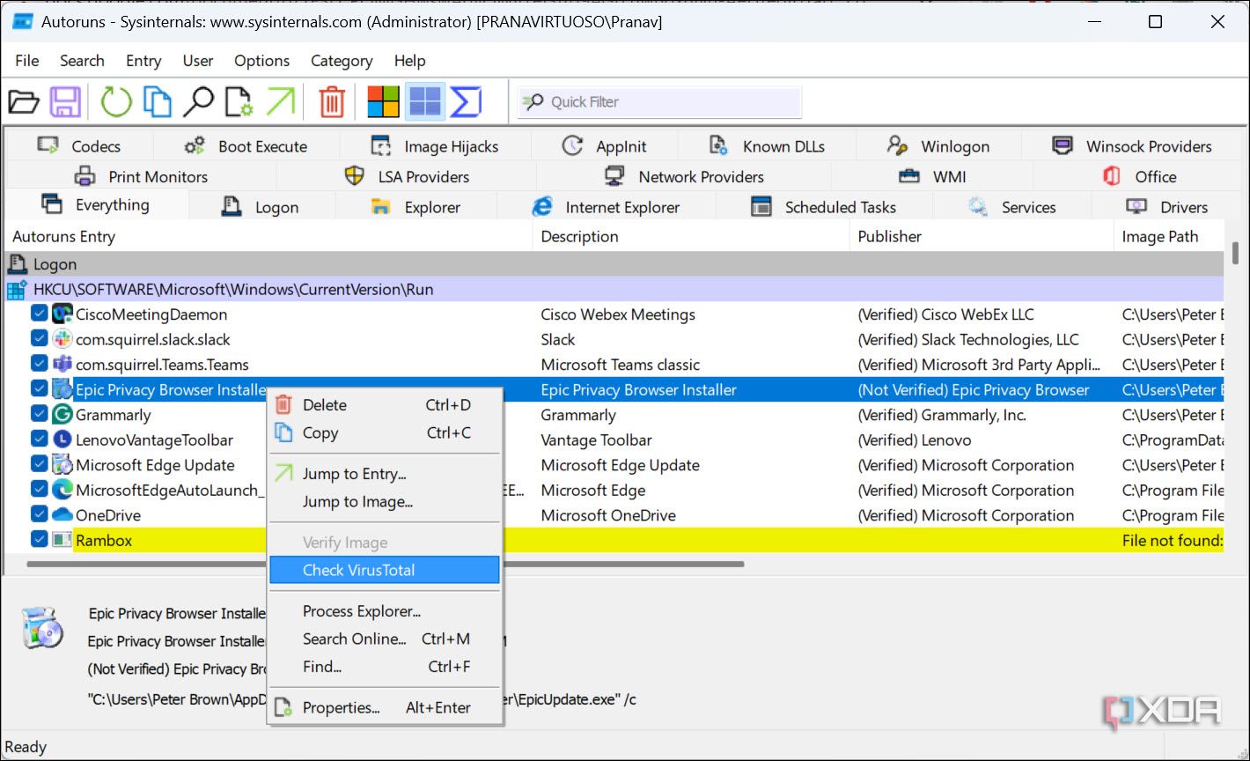The image size is (1250, 761).
Task: Disable the Grammarly autorun checkbox
Action: point(39,414)
